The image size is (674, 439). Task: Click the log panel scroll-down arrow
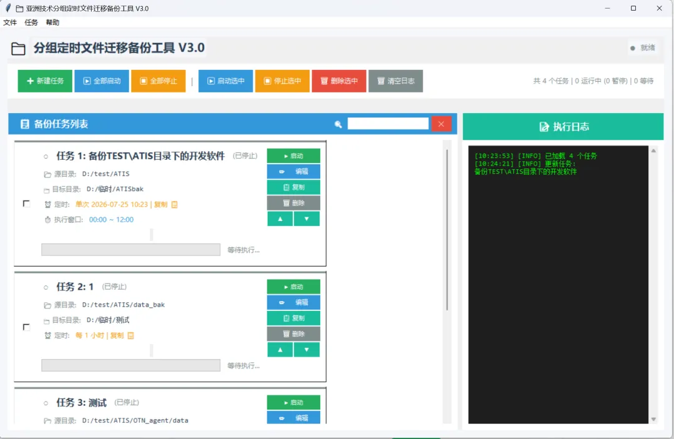(x=653, y=419)
